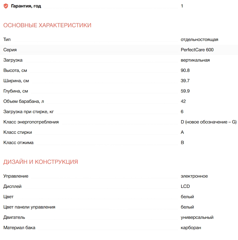Select the 'вертикальная' loading value

(x=195, y=60)
